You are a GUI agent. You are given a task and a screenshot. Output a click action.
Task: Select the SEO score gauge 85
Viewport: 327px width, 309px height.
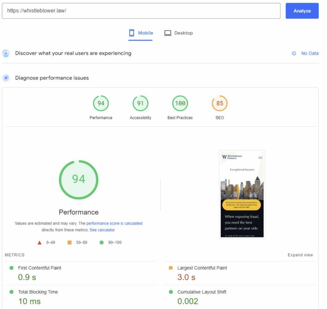point(220,104)
